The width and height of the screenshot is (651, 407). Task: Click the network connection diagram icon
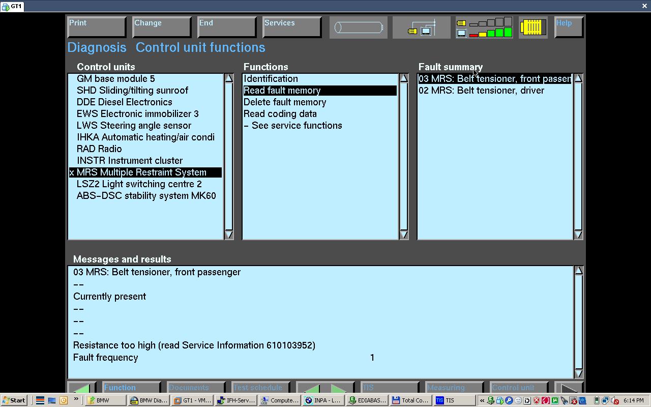coord(422,27)
